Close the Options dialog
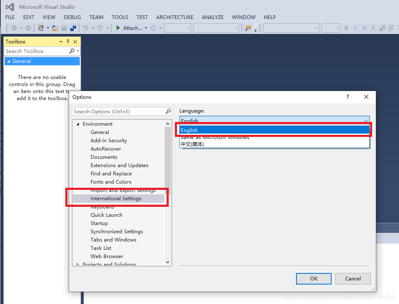Screen dimensions: 399x304 coord(366,97)
